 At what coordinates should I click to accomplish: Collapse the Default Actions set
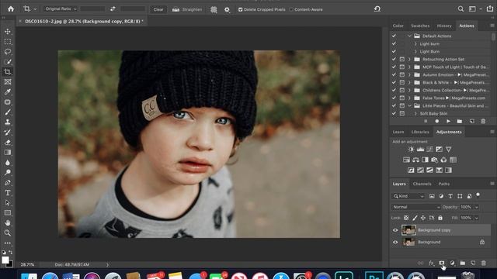pos(409,36)
